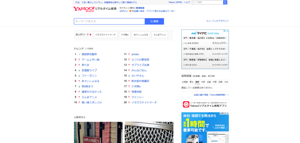Click the up arrow next to annkw
Screen dimensions: 300x143
point(129,54)
